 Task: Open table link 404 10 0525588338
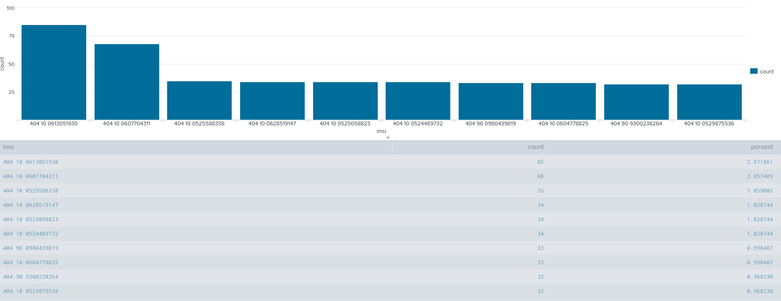pos(30,191)
